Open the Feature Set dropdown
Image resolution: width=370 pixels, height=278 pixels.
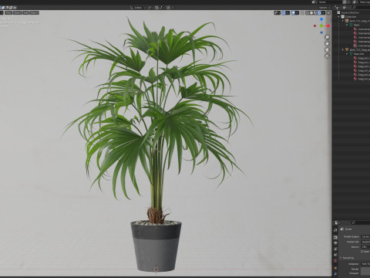365,242
